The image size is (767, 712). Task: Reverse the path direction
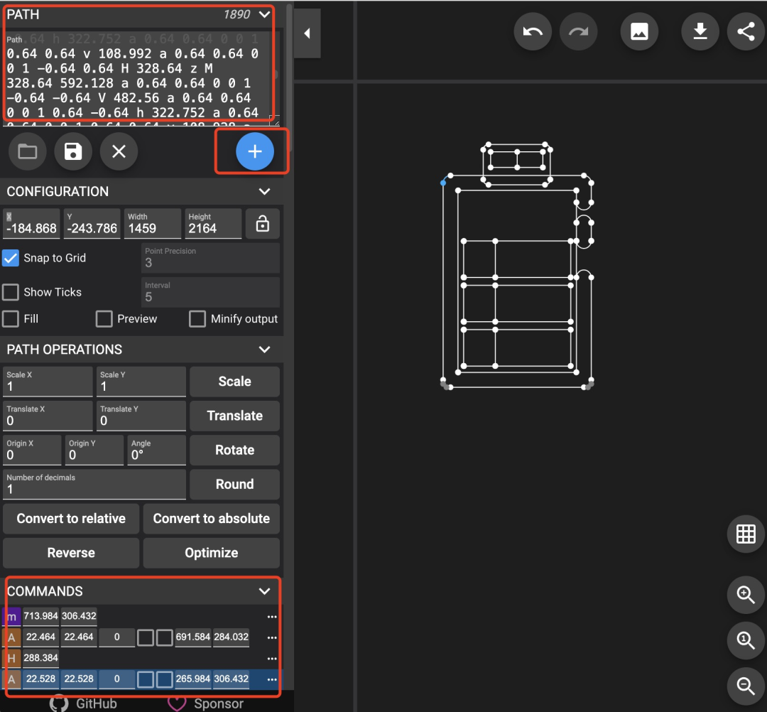pyautogui.click(x=71, y=553)
